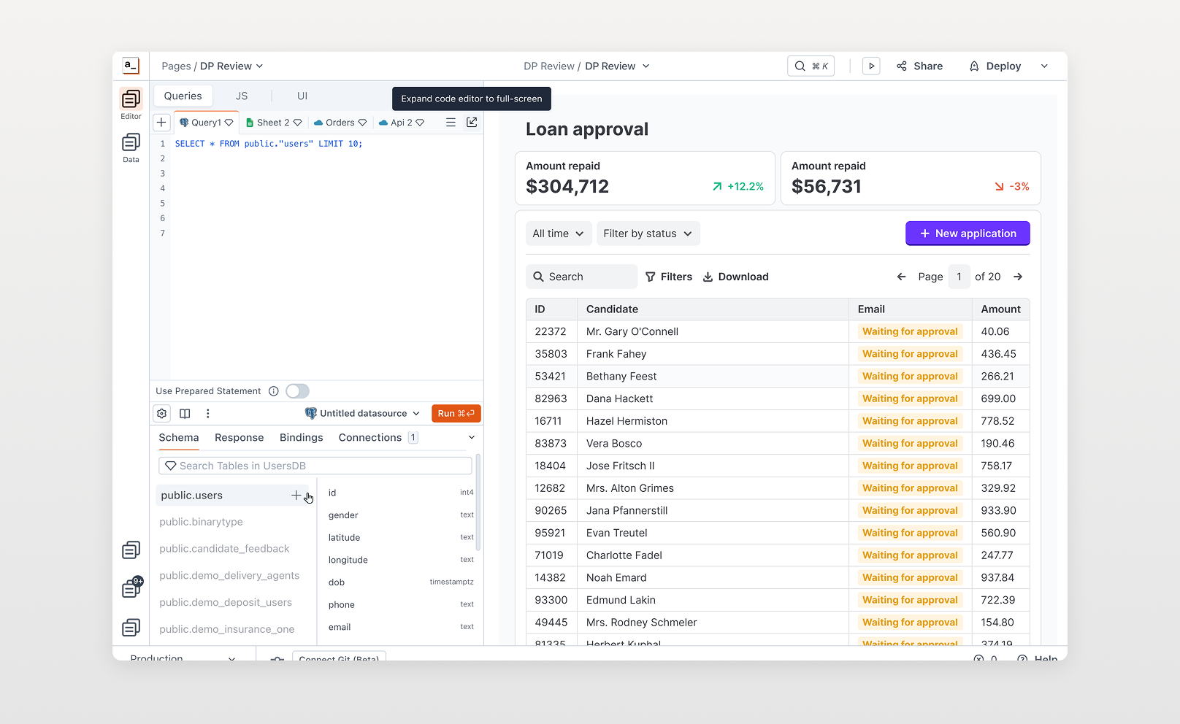The height and width of the screenshot is (724, 1180).
Task: Click the table Download button
Action: [735, 277]
